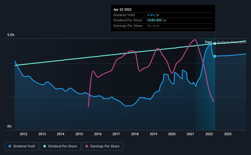251x155 pixels.
Task: Click the 2012 x-axis label
Action: pos(24,134)
